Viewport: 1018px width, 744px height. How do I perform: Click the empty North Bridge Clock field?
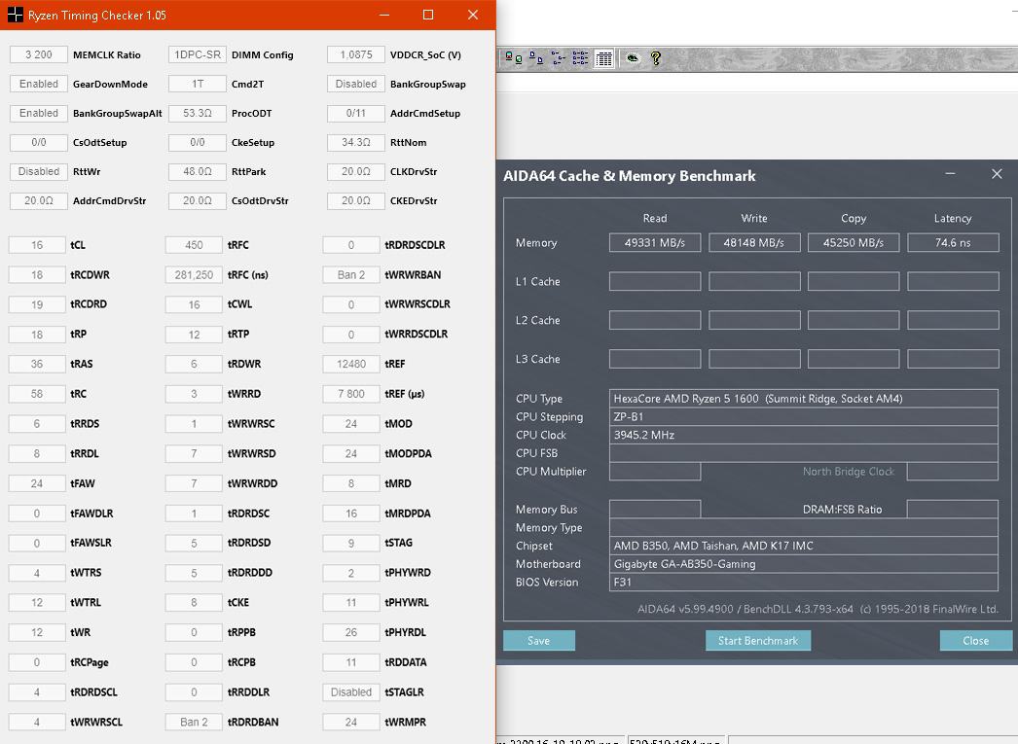coord(953,472)
